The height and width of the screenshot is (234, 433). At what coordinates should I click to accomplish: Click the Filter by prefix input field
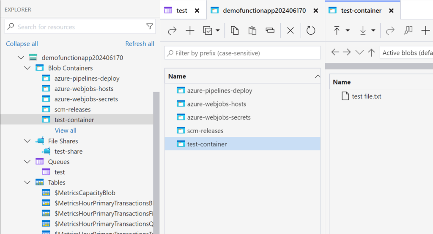coord(245,53)
